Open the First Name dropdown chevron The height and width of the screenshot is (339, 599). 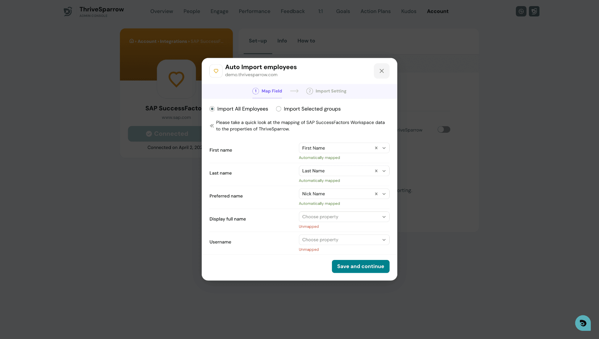coord(384,148)
